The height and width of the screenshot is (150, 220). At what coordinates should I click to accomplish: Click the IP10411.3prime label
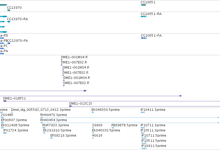(153, 110)
